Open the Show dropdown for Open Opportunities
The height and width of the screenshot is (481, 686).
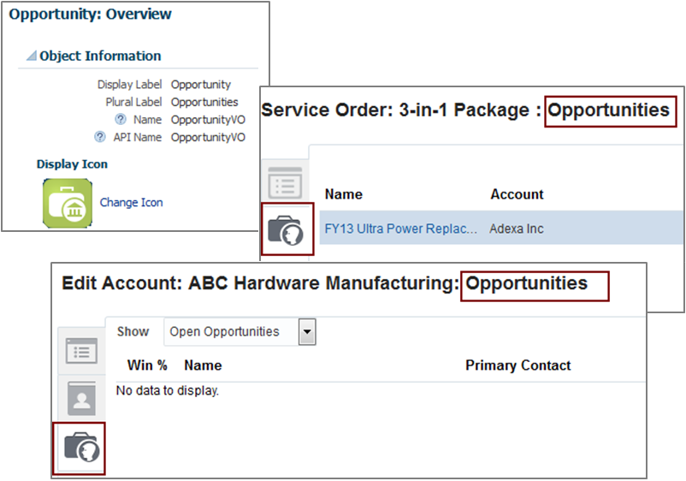307,332
